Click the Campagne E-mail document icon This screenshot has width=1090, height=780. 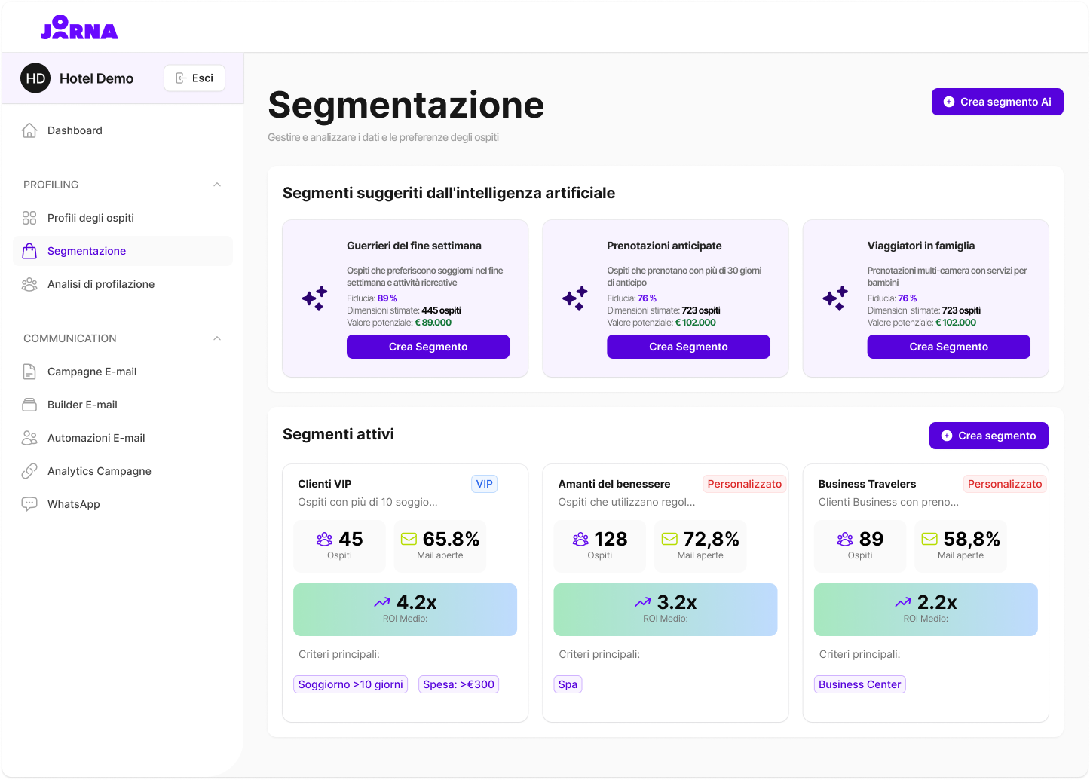tap(29, 372)
